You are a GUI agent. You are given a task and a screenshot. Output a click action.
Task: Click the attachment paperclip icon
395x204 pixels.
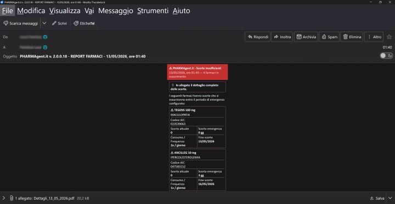(x=12, y=198)
